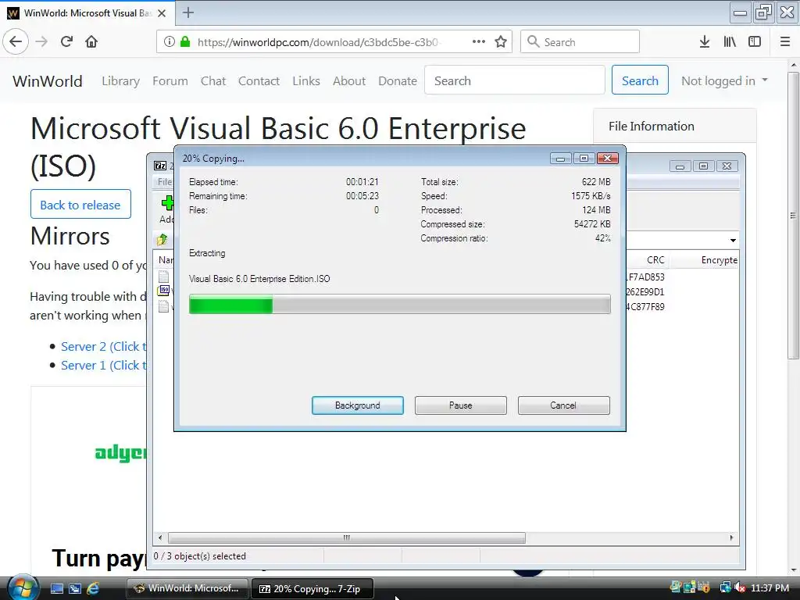Click the network tray icon

point(725,588)
